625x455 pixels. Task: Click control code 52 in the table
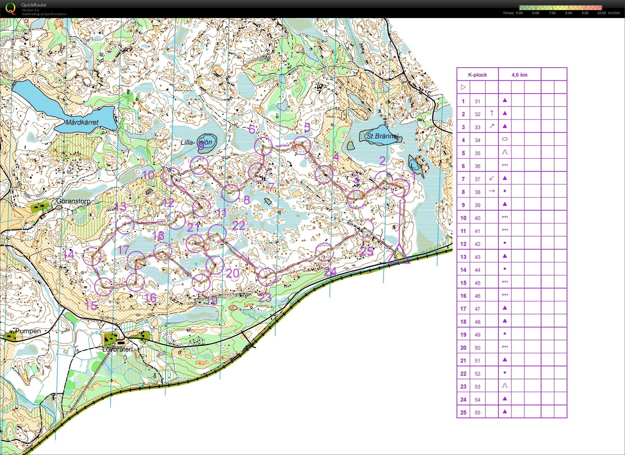tap(478, 374)
